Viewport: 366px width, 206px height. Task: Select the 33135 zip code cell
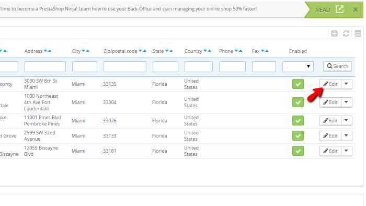[x=109, y=84]
